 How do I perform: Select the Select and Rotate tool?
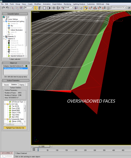point(58,8)
